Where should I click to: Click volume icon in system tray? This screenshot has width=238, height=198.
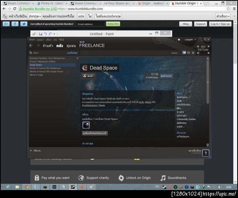click(220, 187)
